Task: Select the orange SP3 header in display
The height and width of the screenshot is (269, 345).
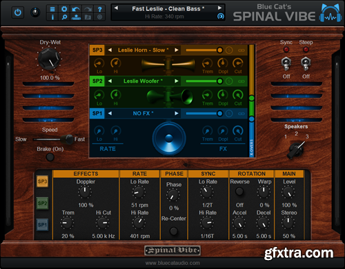Action: click(x=97, y=50)
